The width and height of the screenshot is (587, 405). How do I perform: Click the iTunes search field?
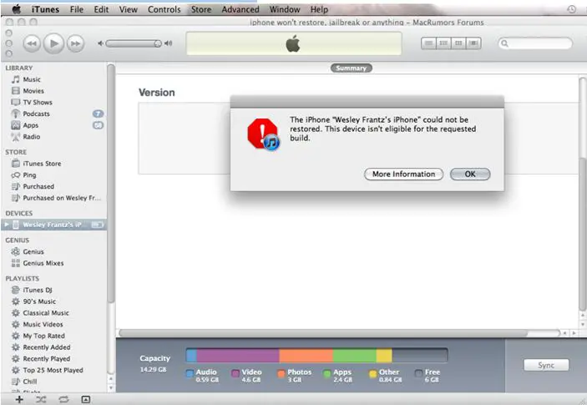coord(535,43)
